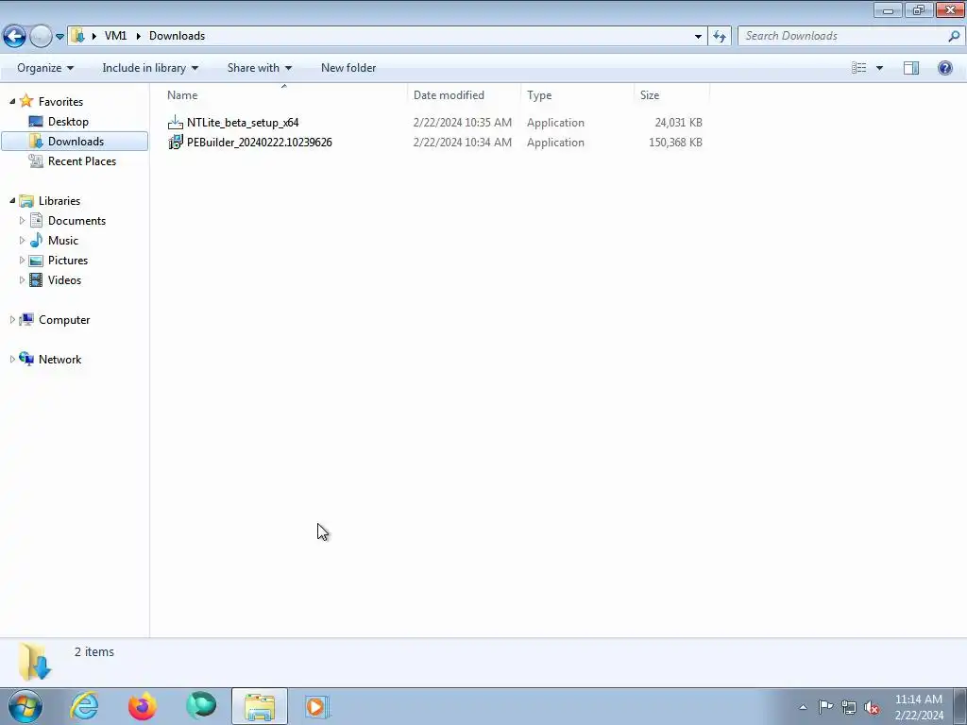Expand the Documents library
Image resolution: width=967 pixels, height=725 pixels.
23,220
